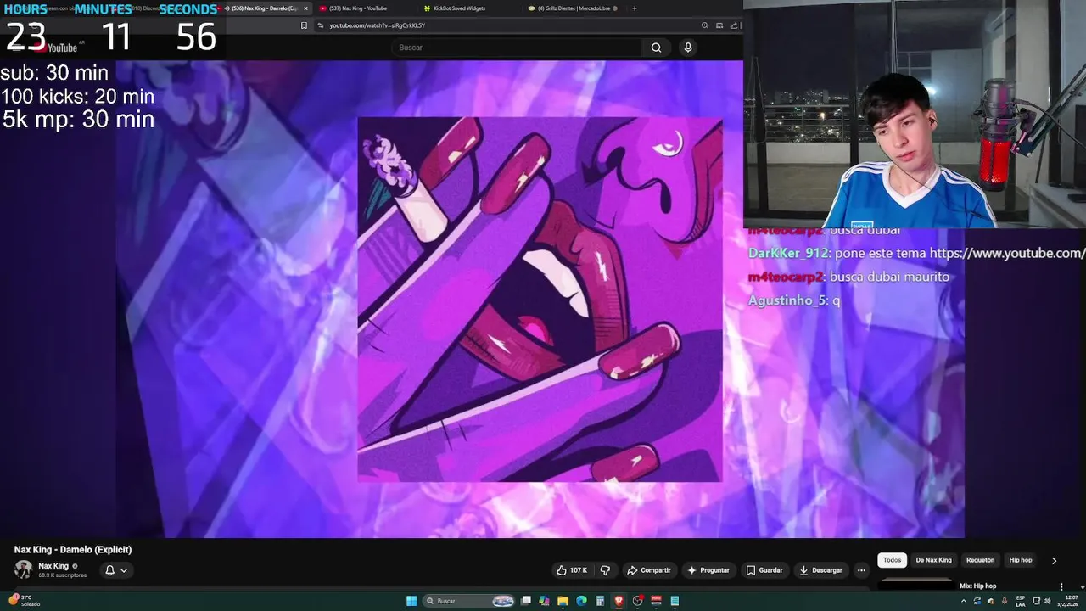Image resolution: width=1086 pixels, height=611 pixels.
Task: Open Task View on the taskbar
Action: coord(526,601)
